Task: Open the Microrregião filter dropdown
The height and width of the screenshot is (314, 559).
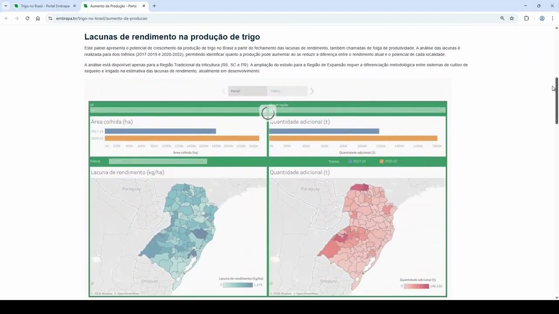Action: (357, 110)
